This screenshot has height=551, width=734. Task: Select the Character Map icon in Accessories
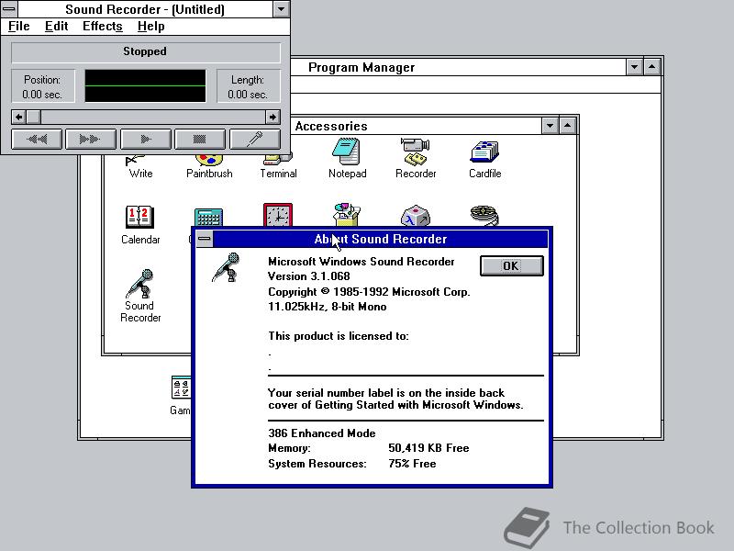click(416, 216)
